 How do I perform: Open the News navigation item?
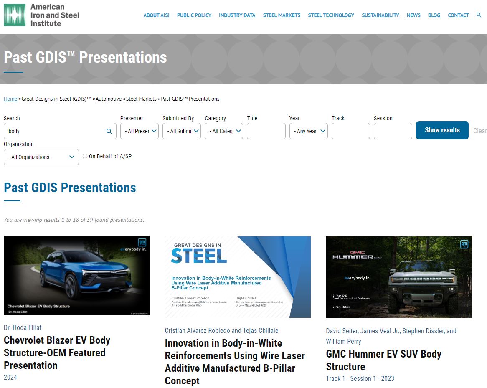pyautogui.click(x=413, y=15)
